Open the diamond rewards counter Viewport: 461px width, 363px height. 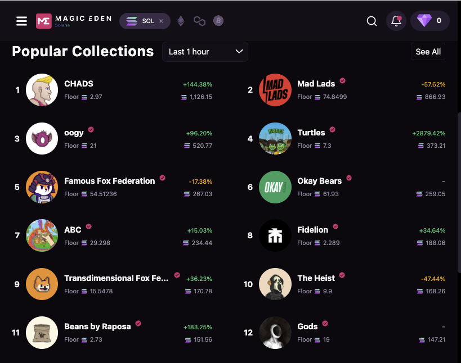pos(429,21)
